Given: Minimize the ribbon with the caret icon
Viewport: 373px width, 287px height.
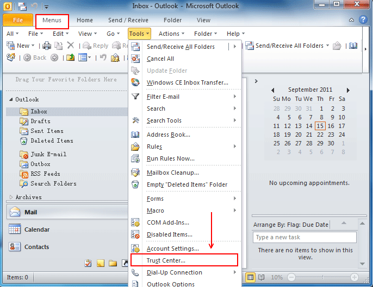Looking at the screenshot, I should [351, 20].
